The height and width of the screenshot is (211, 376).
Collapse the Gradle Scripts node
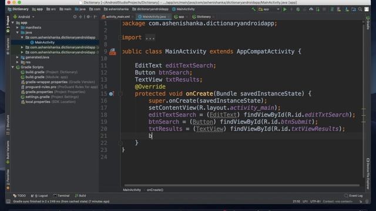click(x=13, y=67)
